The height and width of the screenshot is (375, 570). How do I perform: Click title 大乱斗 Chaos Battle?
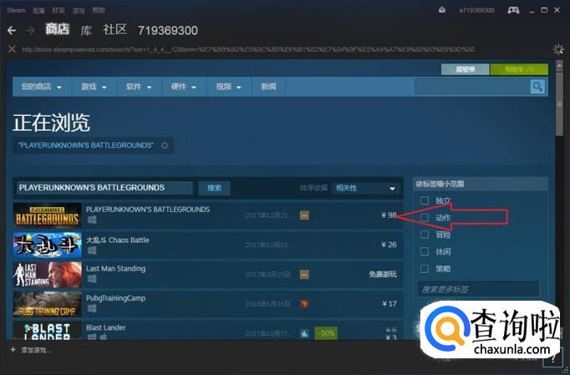click(117, 241)
